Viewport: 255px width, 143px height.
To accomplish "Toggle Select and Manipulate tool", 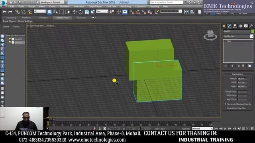I will pyautogui.click(x=119, y=12).
